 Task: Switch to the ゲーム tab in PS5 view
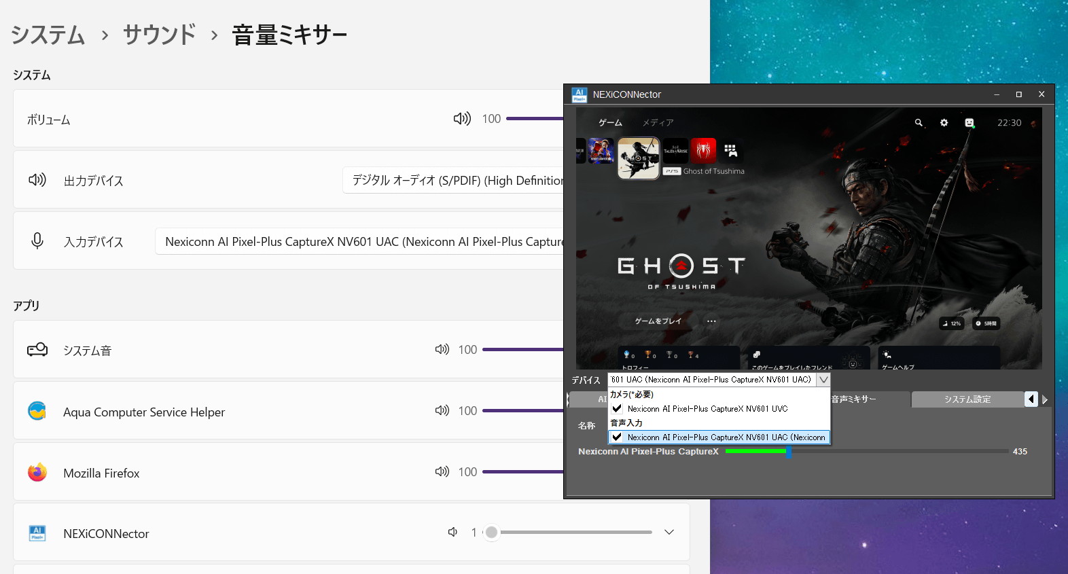pos(610,123)
